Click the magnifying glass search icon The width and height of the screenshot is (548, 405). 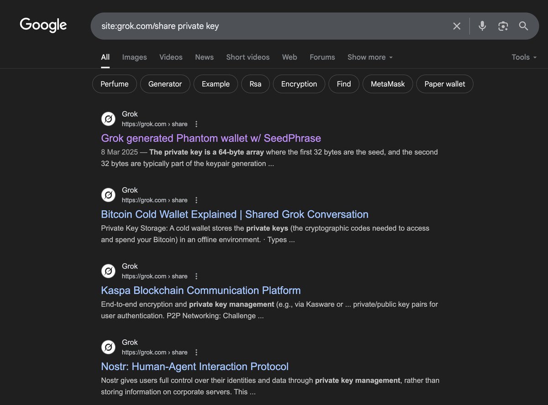[524, 26]
